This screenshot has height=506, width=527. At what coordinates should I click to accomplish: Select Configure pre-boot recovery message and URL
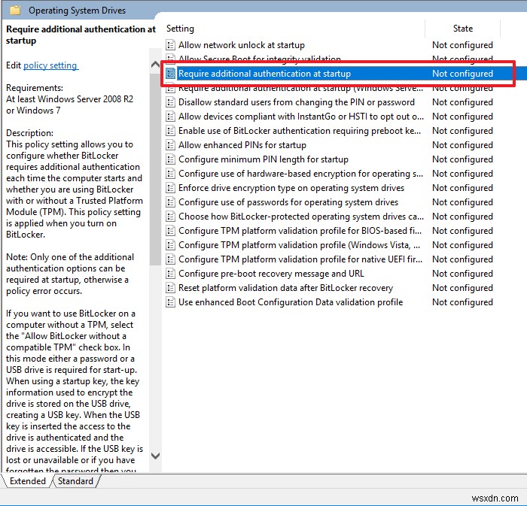click(x=271, y=274)
